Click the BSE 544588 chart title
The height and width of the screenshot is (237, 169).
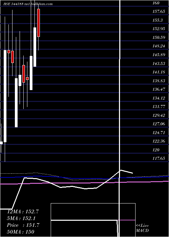click(x=28, y=4)
